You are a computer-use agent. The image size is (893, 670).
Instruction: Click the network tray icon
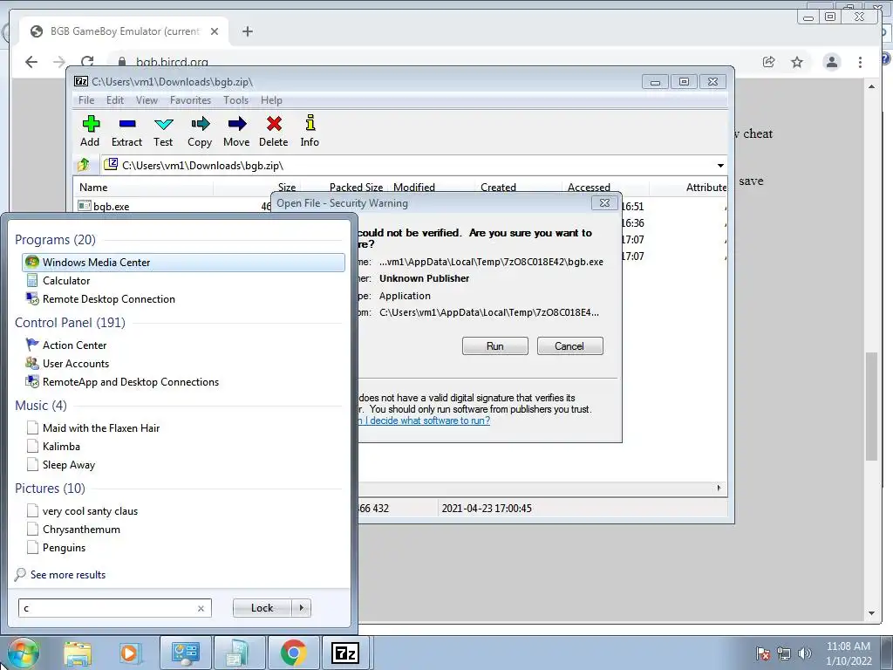pyautogui.click(x=784, y=653)
